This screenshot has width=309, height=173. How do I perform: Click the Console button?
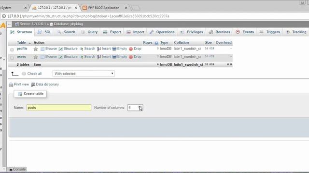click(17, 169)
